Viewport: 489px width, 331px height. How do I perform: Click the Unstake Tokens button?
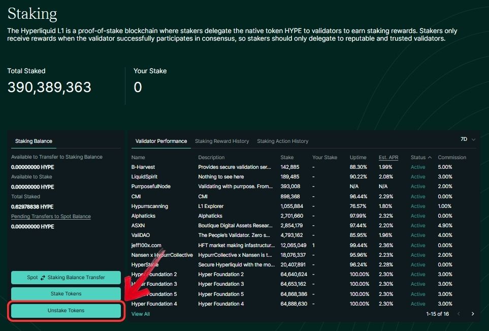tap(66, 310)
